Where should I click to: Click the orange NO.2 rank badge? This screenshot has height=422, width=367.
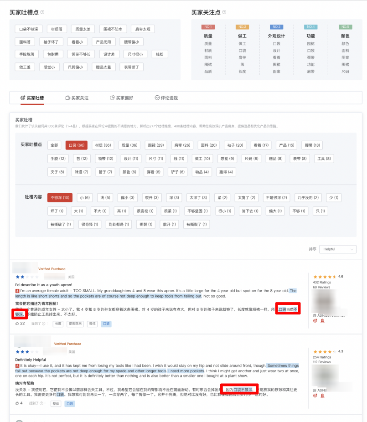[x=242, y=27]
